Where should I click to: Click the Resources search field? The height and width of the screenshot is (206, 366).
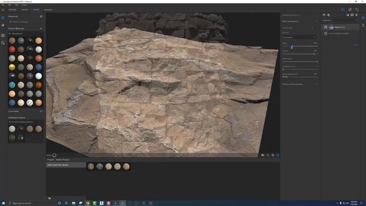coord(25,22)
